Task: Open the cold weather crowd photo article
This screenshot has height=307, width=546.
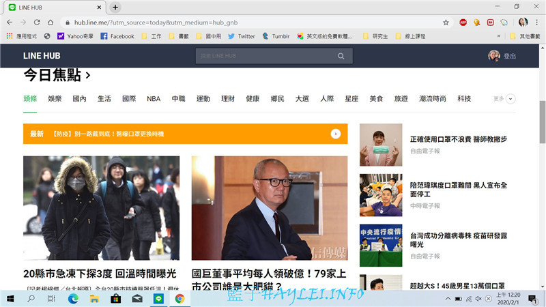Action: (x=101, y=208)
